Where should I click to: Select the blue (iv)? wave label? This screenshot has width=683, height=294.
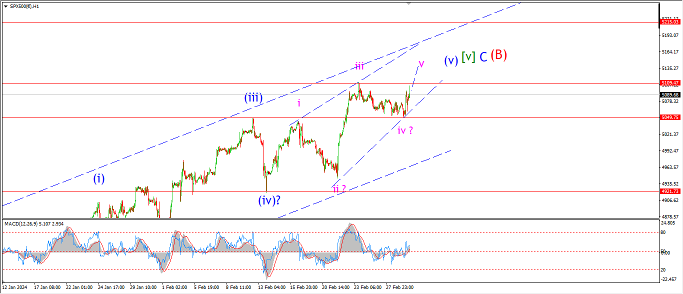click(x=269, y=200)
